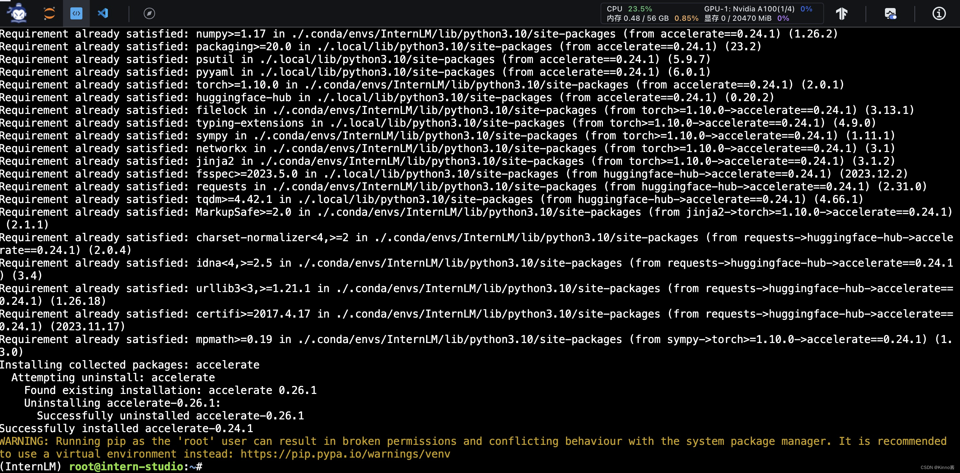960x473 pixels.
Task: Click the charset-normalizer<4,>=2 requirement line
Action: coord(476,244)
